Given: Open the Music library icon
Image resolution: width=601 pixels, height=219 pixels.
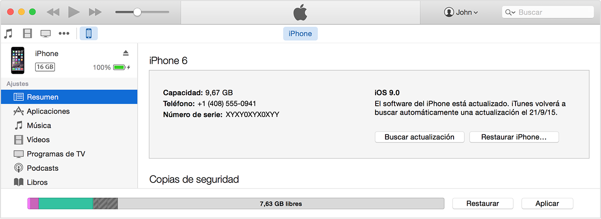Looking at the screenshot, I should click(x=8, y=34).
